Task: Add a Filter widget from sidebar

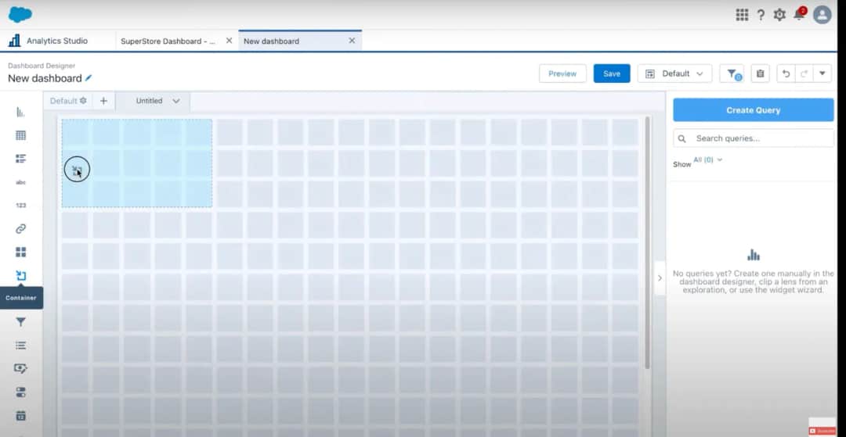Action: tap(20, 322)
